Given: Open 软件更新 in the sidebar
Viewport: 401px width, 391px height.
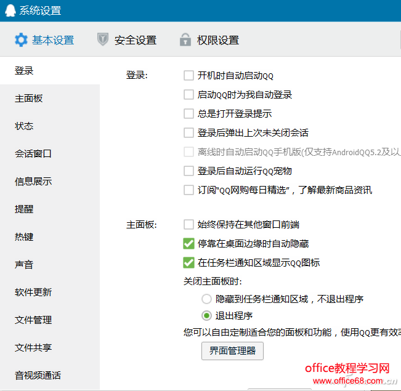Looking at the screenshot, I should click(50, 292).
